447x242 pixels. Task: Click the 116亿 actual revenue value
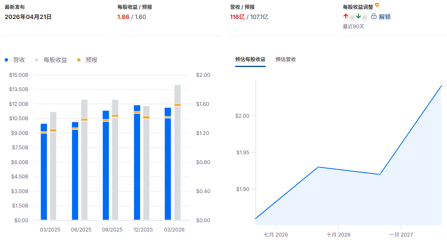click(x=237, y=17)
